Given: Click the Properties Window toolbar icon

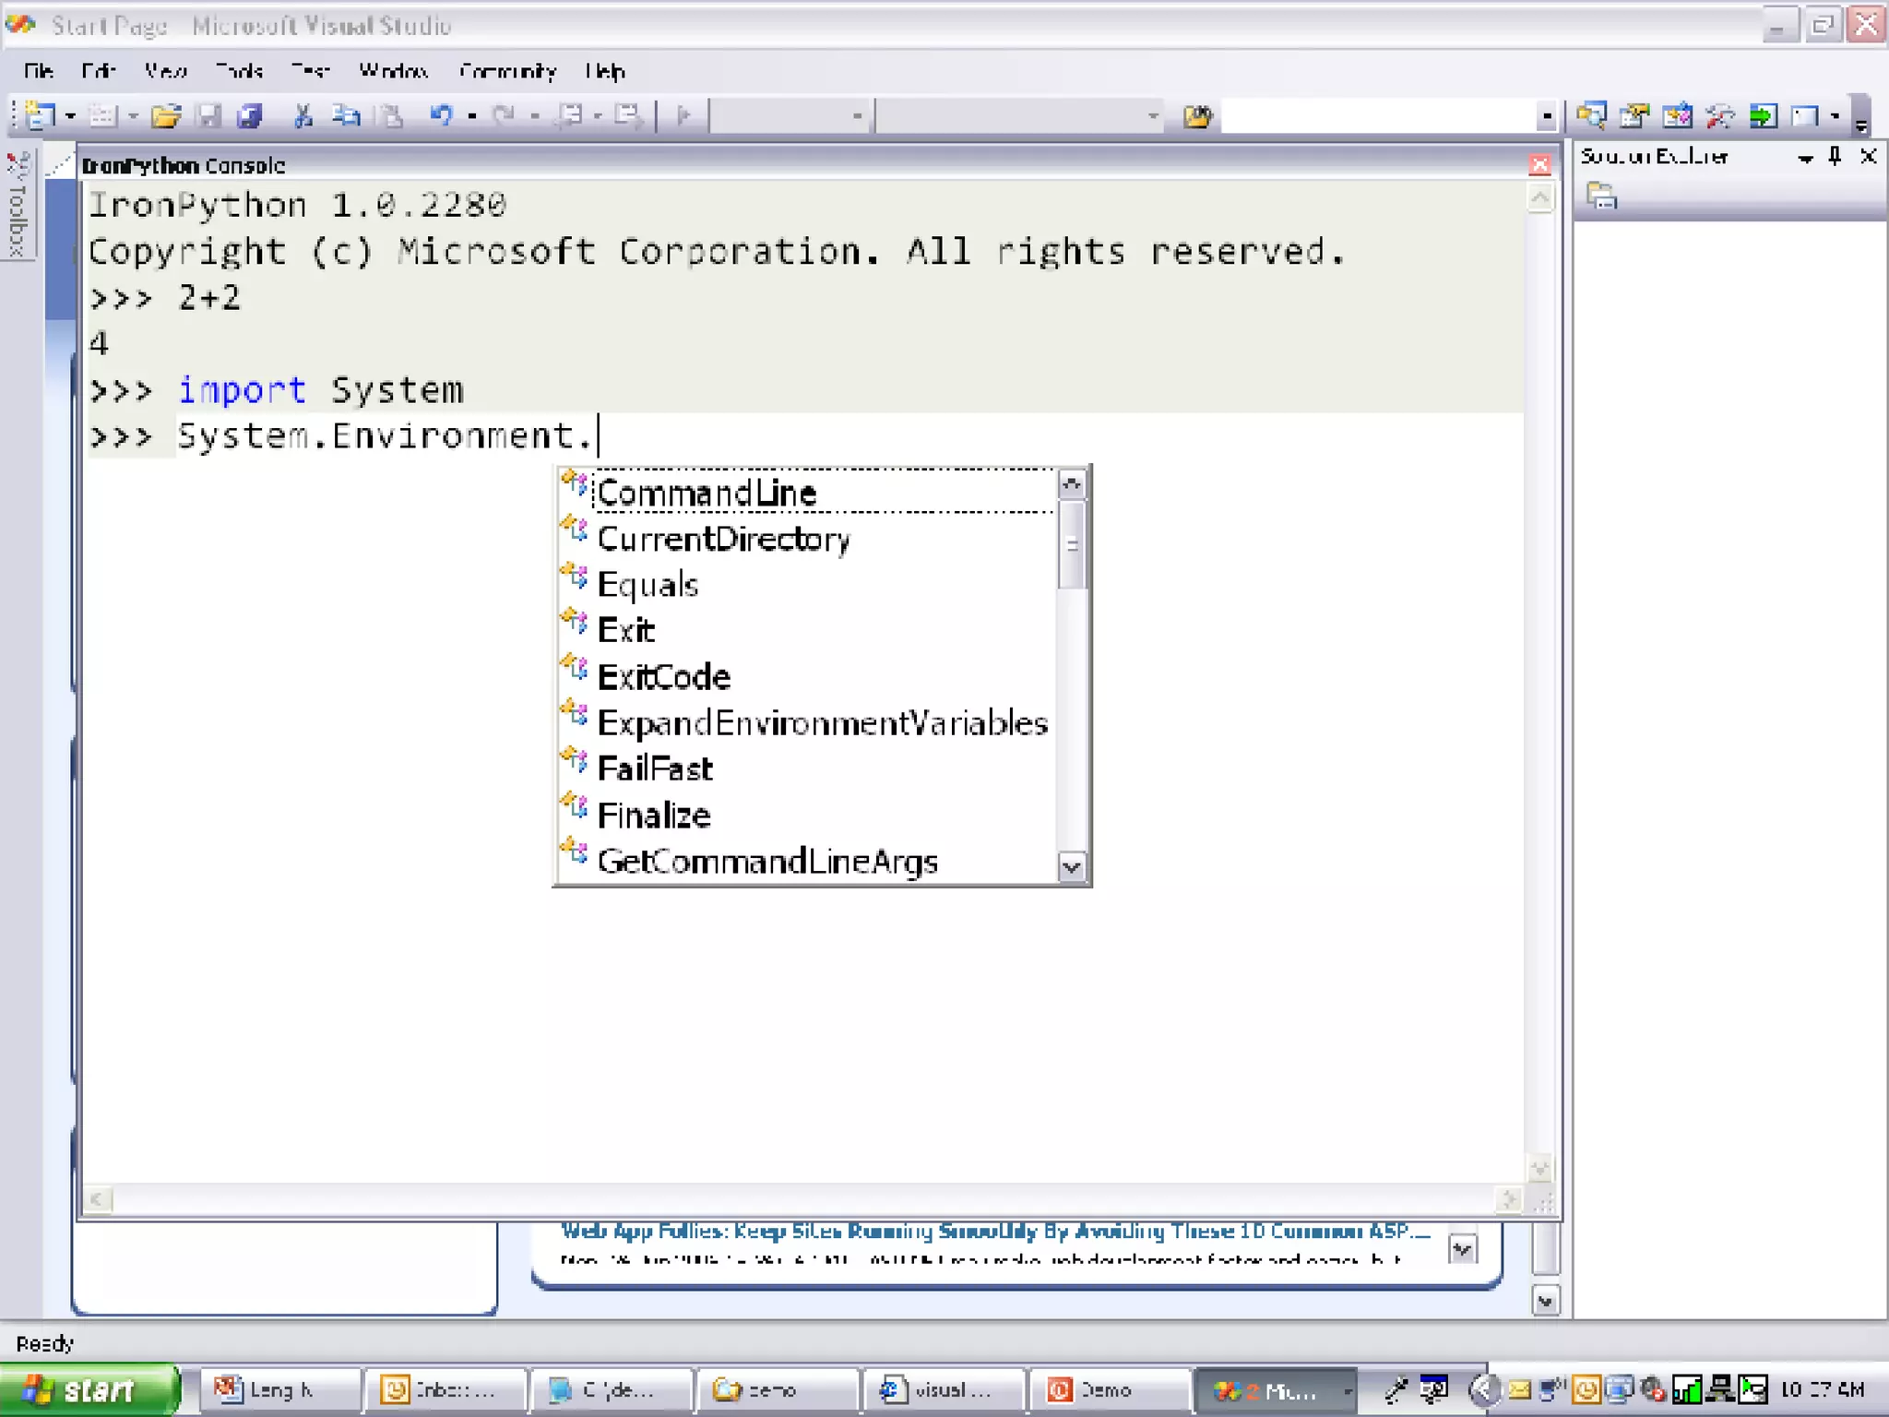Looking at the screenshot, I should (1634, 115).
